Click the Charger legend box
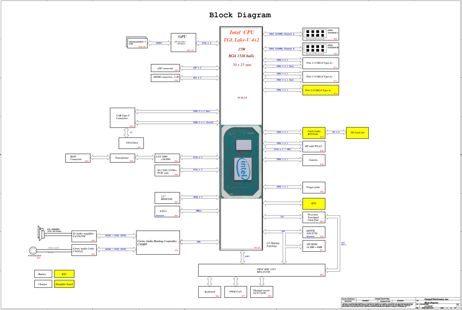This screenshot has width=462, height=310. click(x=43, y=284)
